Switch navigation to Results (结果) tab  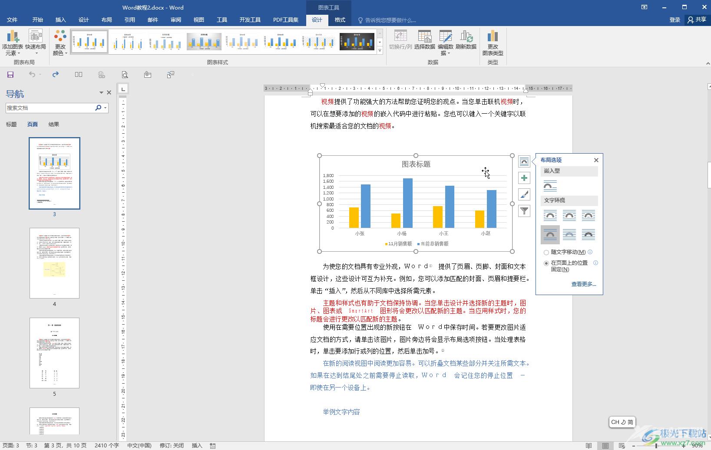pyautogui.click(x=54, y=125)
